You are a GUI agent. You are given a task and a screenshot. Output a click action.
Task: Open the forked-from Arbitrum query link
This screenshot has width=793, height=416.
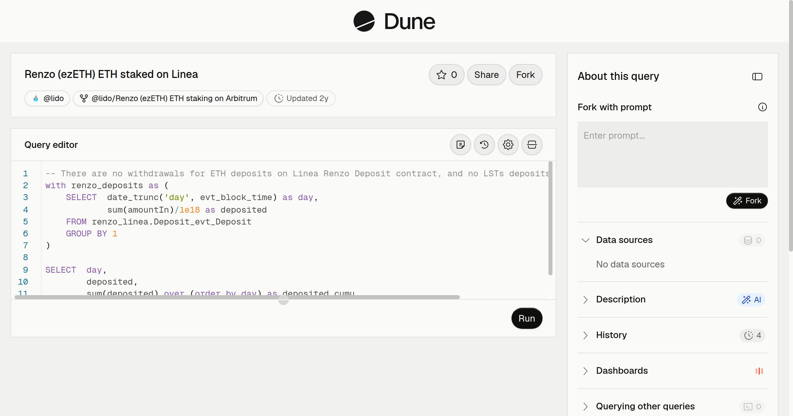click(x=168, y=98)
